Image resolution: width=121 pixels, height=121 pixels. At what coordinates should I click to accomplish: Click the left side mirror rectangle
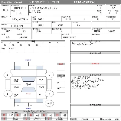[x=8, y=84]
